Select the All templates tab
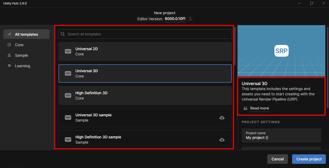 (x=26, y=34)
